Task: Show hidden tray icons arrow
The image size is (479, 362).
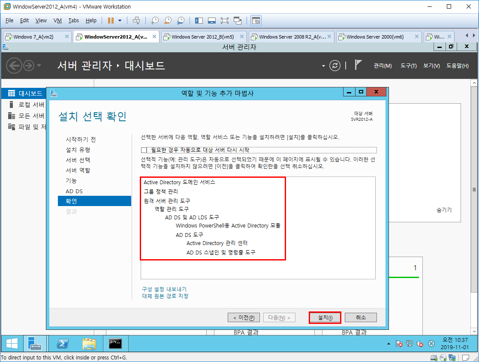Action: [389, 344]
